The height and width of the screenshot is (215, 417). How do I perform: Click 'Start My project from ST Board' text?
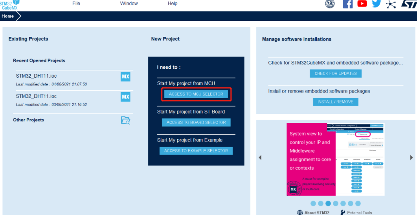(191, 112)
